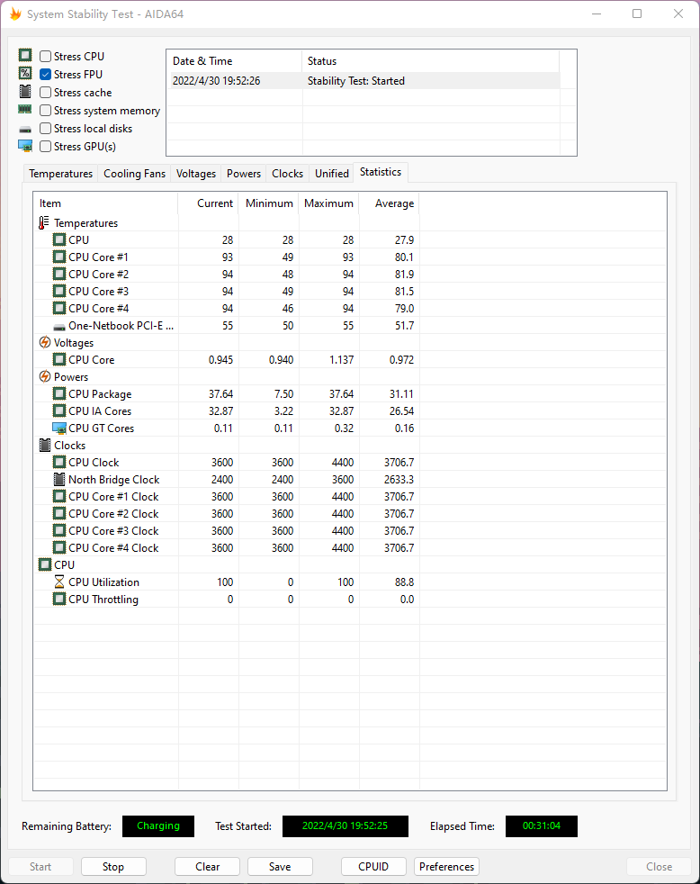Click the CPU Core #4 Clock icon
700x884 pixels.
click(59, 547)
